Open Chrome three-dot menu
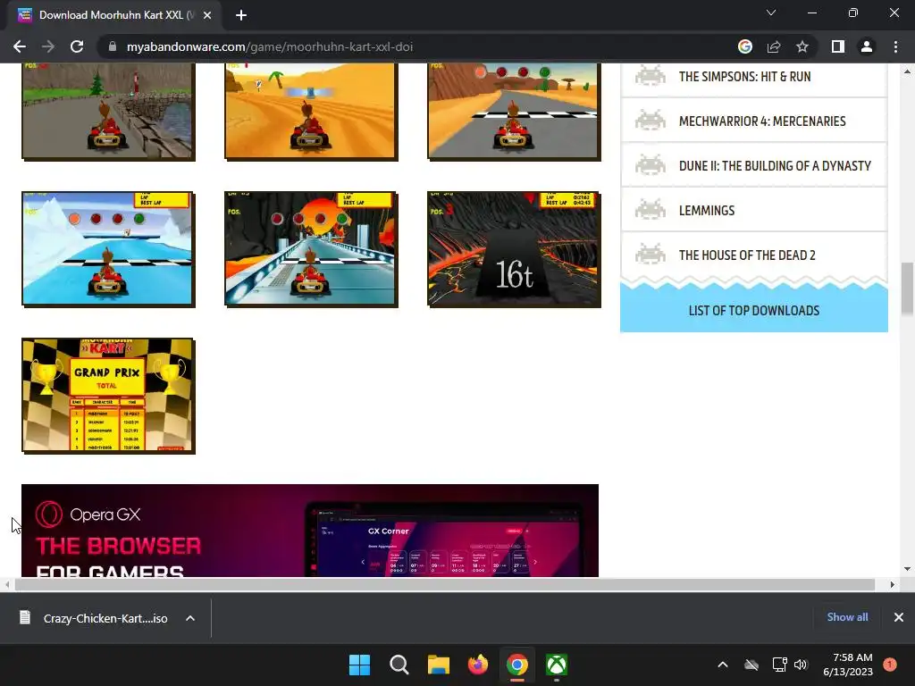 click(895, 46)
